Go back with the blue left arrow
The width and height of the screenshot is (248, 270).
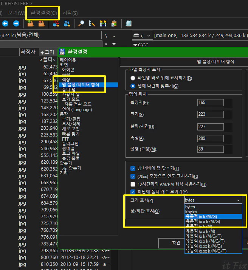click(5, 23)
